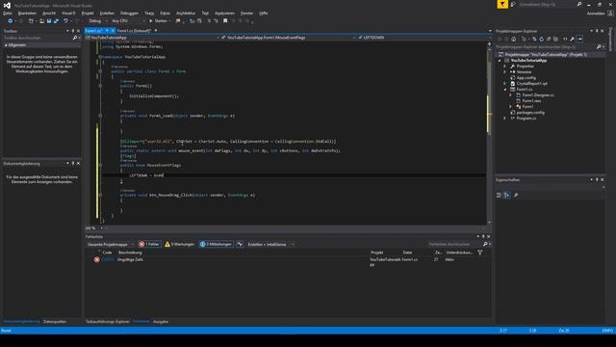Image resolution: width=616 pixels, height=347 pixels.
Task: Select the 'Ungültige Zahl' error row
Action: [289, 259]
